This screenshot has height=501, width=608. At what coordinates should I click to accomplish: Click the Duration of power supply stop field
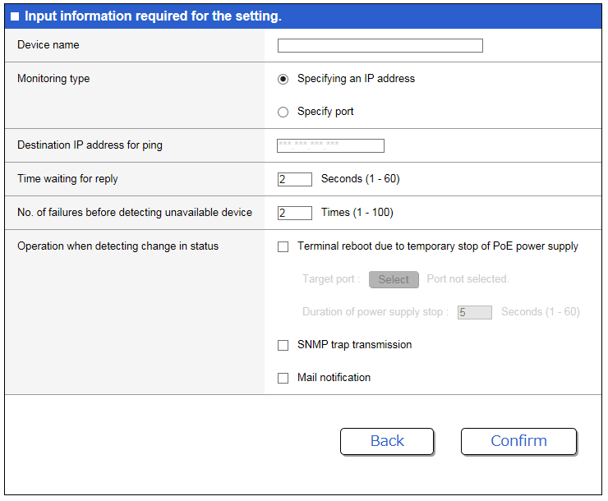[x=474, y=312]
